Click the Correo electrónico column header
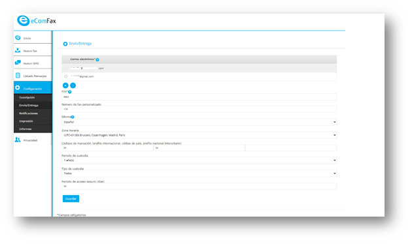The height and width of the screenshot is (244, 412). click(83, 59)
